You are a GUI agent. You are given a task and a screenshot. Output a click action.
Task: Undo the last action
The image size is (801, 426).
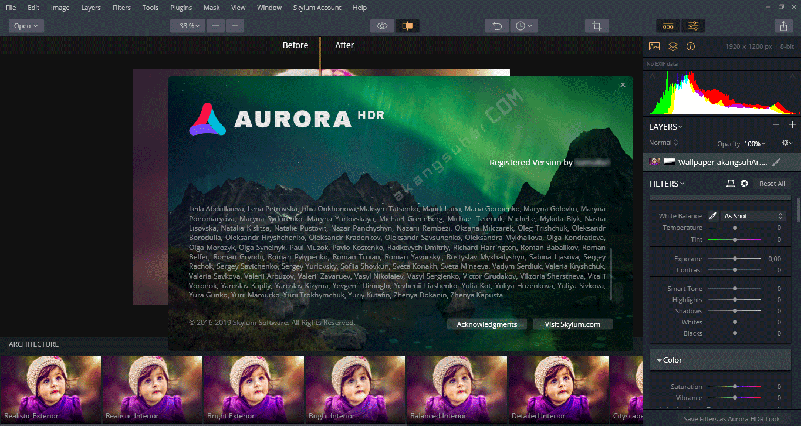497,26
